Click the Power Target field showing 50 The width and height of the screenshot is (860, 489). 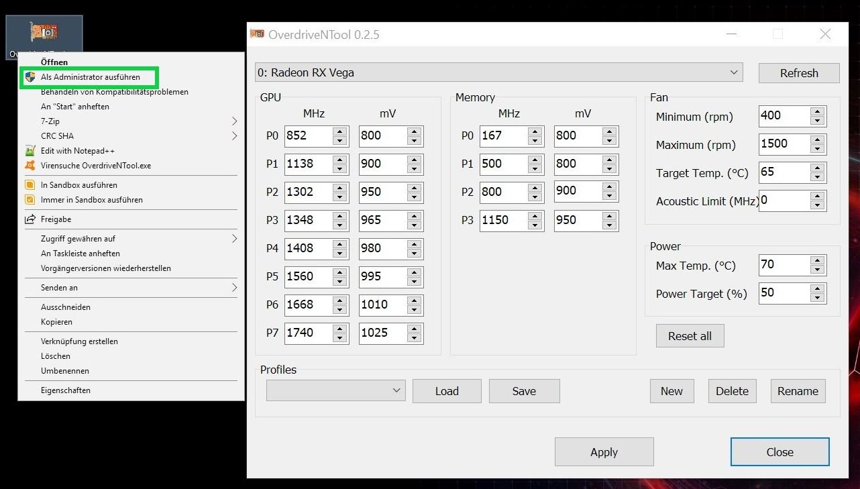784,293
